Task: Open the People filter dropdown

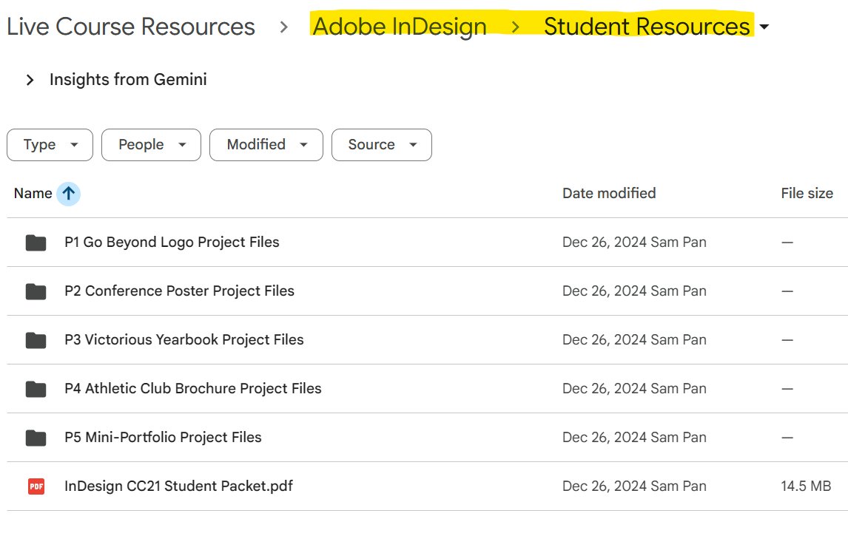Action: point(151,145)
